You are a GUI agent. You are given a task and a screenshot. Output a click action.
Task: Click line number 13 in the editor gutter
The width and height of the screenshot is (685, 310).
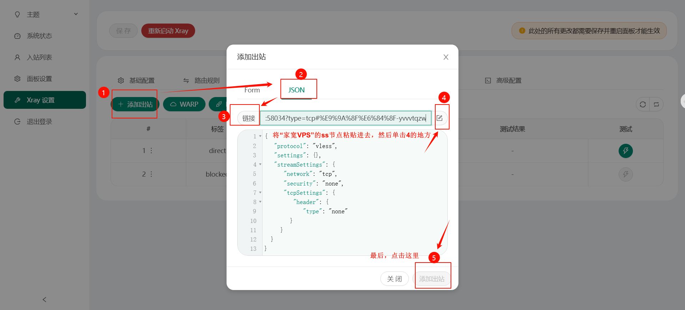click(x=253, y=249)
